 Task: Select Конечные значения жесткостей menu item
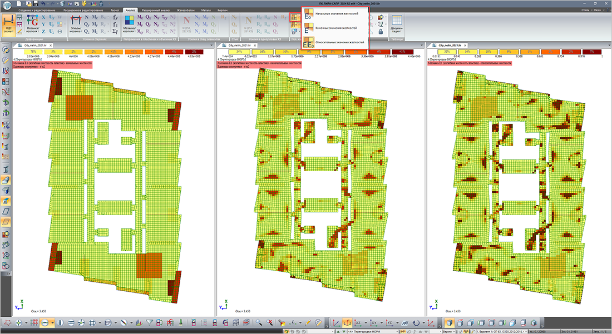point(335,28)
